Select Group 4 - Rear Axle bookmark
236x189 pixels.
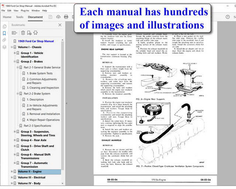pos(34,140)
